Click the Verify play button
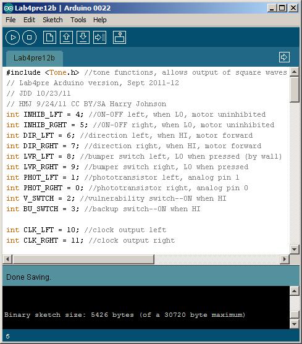This screenshot has height=344, width=302. (x=12, y=38)
